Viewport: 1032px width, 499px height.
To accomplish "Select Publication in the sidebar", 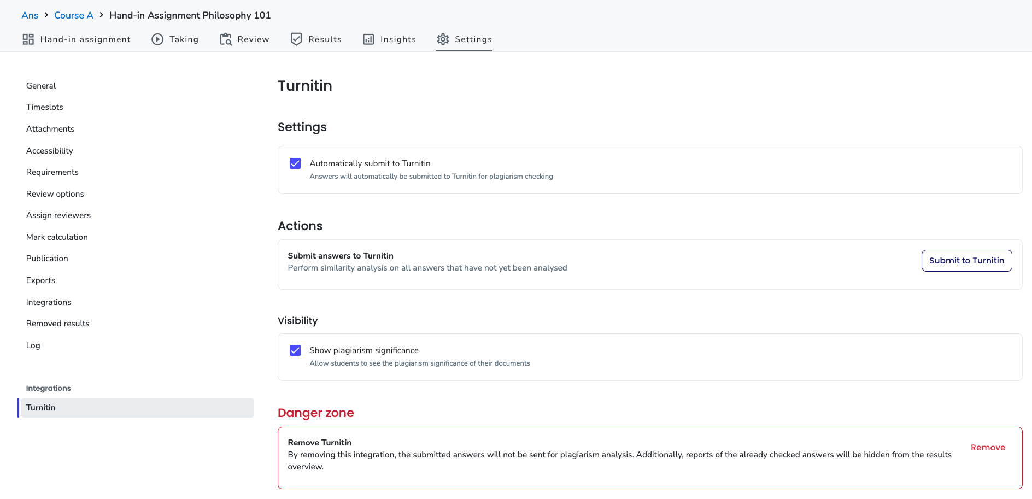I will click(x=47, y=259).
